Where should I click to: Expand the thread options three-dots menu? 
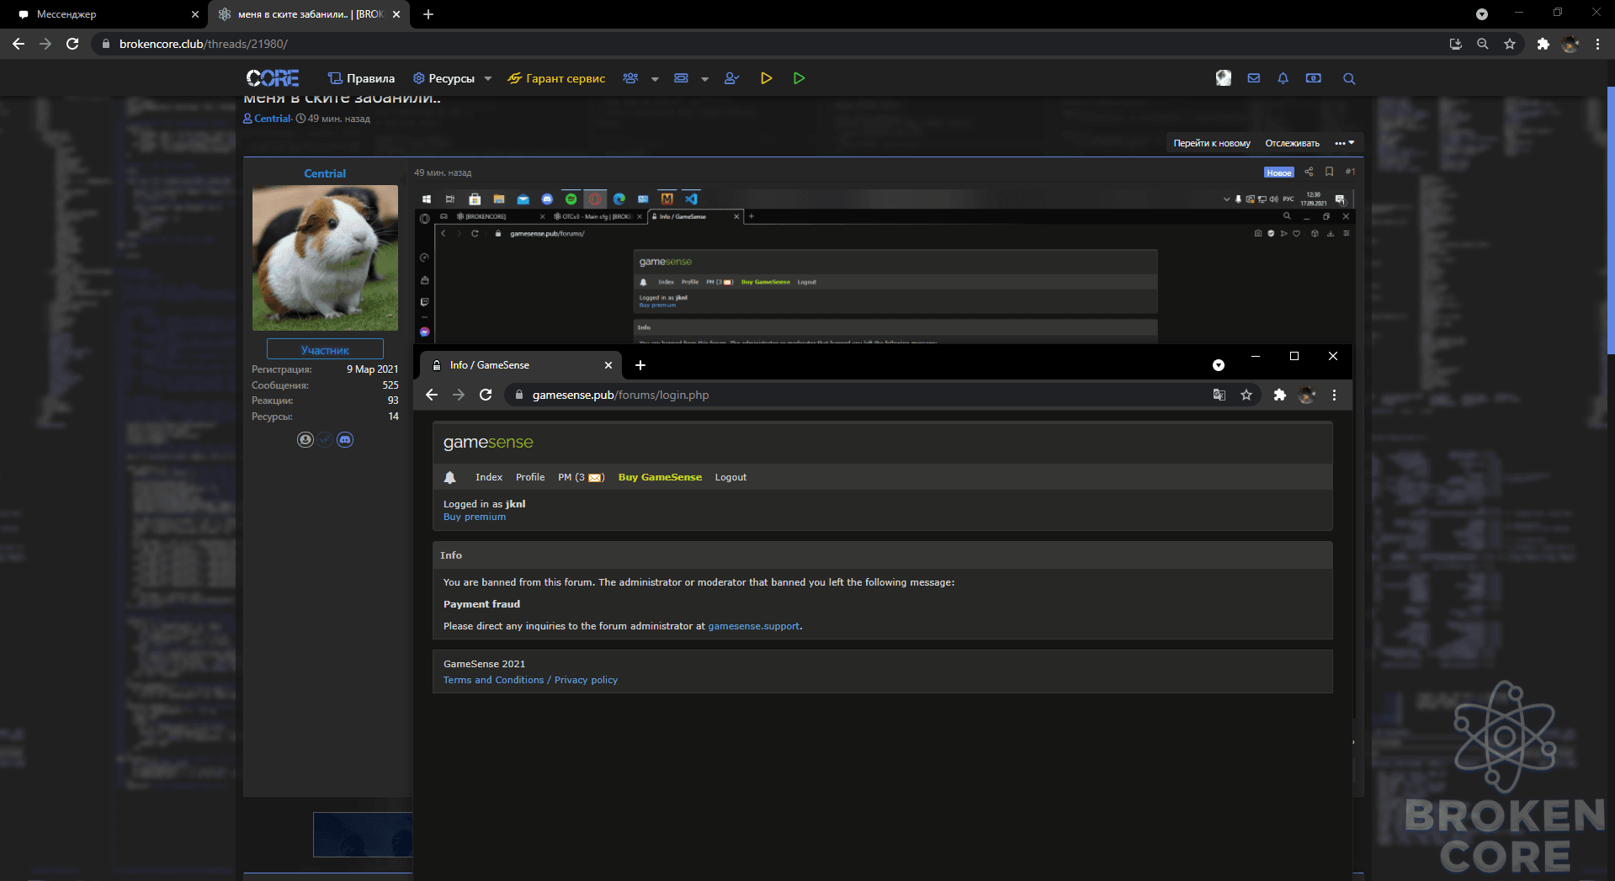(1344, 143)
